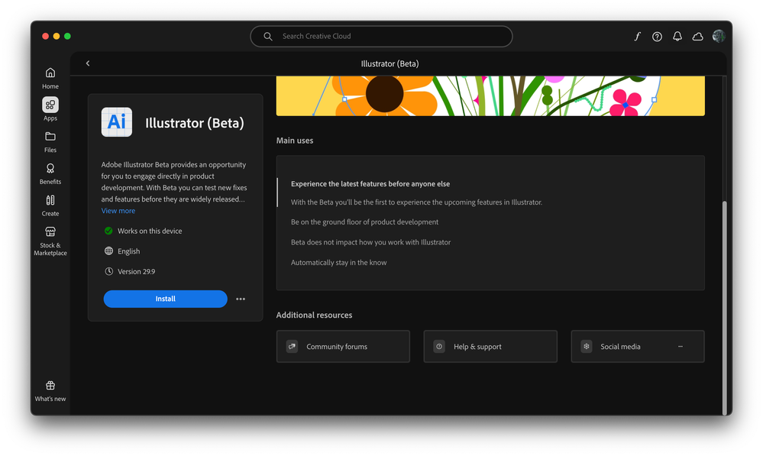This screenshot has height=456, width=763.
Task: Open Social media resource
Action: point(638,347)
